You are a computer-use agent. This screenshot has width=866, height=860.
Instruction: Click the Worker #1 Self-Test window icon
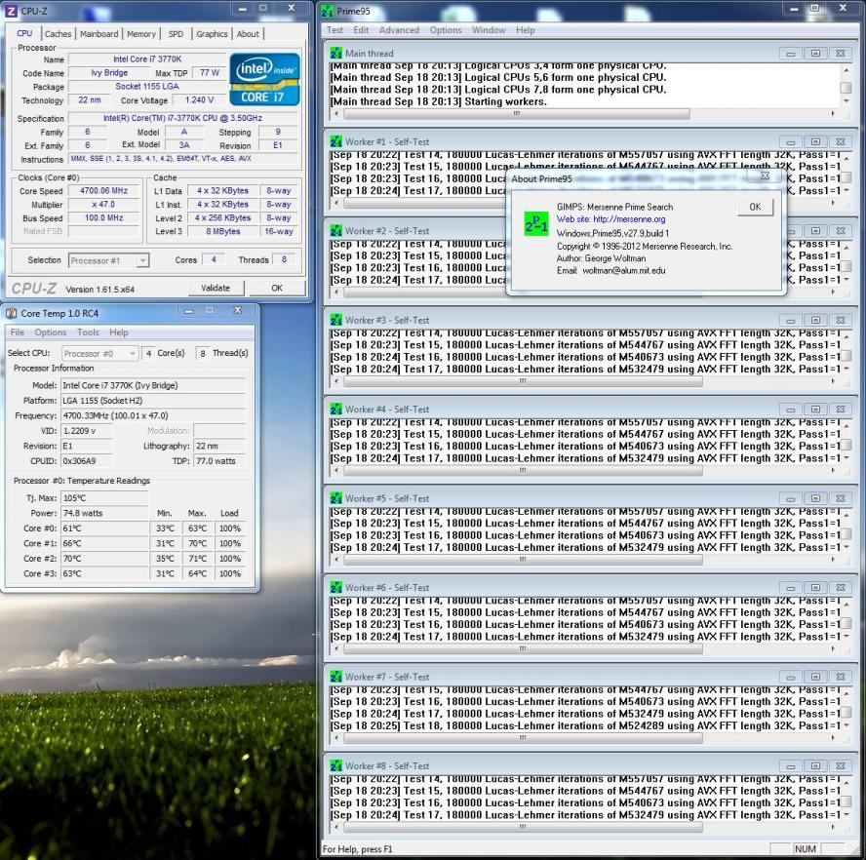335,142
